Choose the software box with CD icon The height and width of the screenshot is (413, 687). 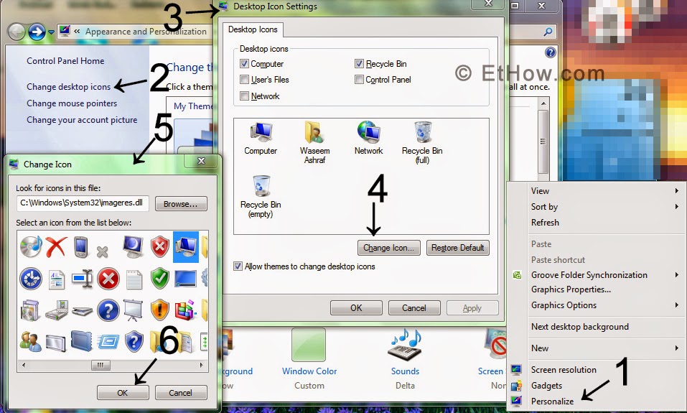pyautogui.click(x=30, y=310)
